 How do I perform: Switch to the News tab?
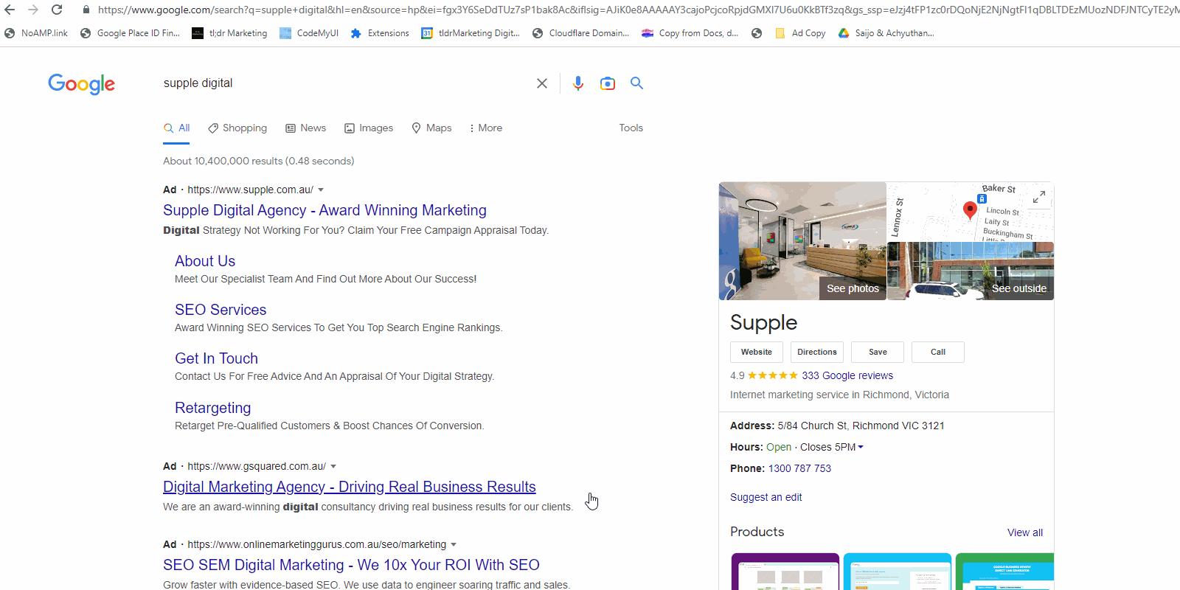click(305, 128)
